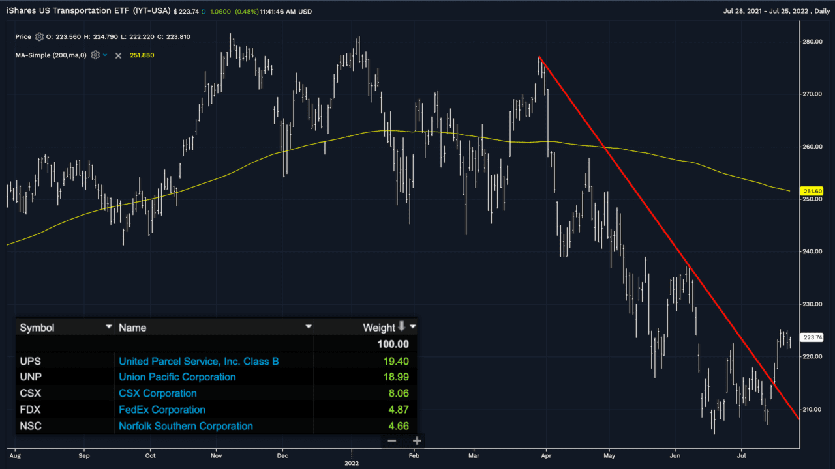The height and width of the screenshot is (469, 835).
Task: Open United Parcel Service, Inc. Class B link
Action: point(198,361)
